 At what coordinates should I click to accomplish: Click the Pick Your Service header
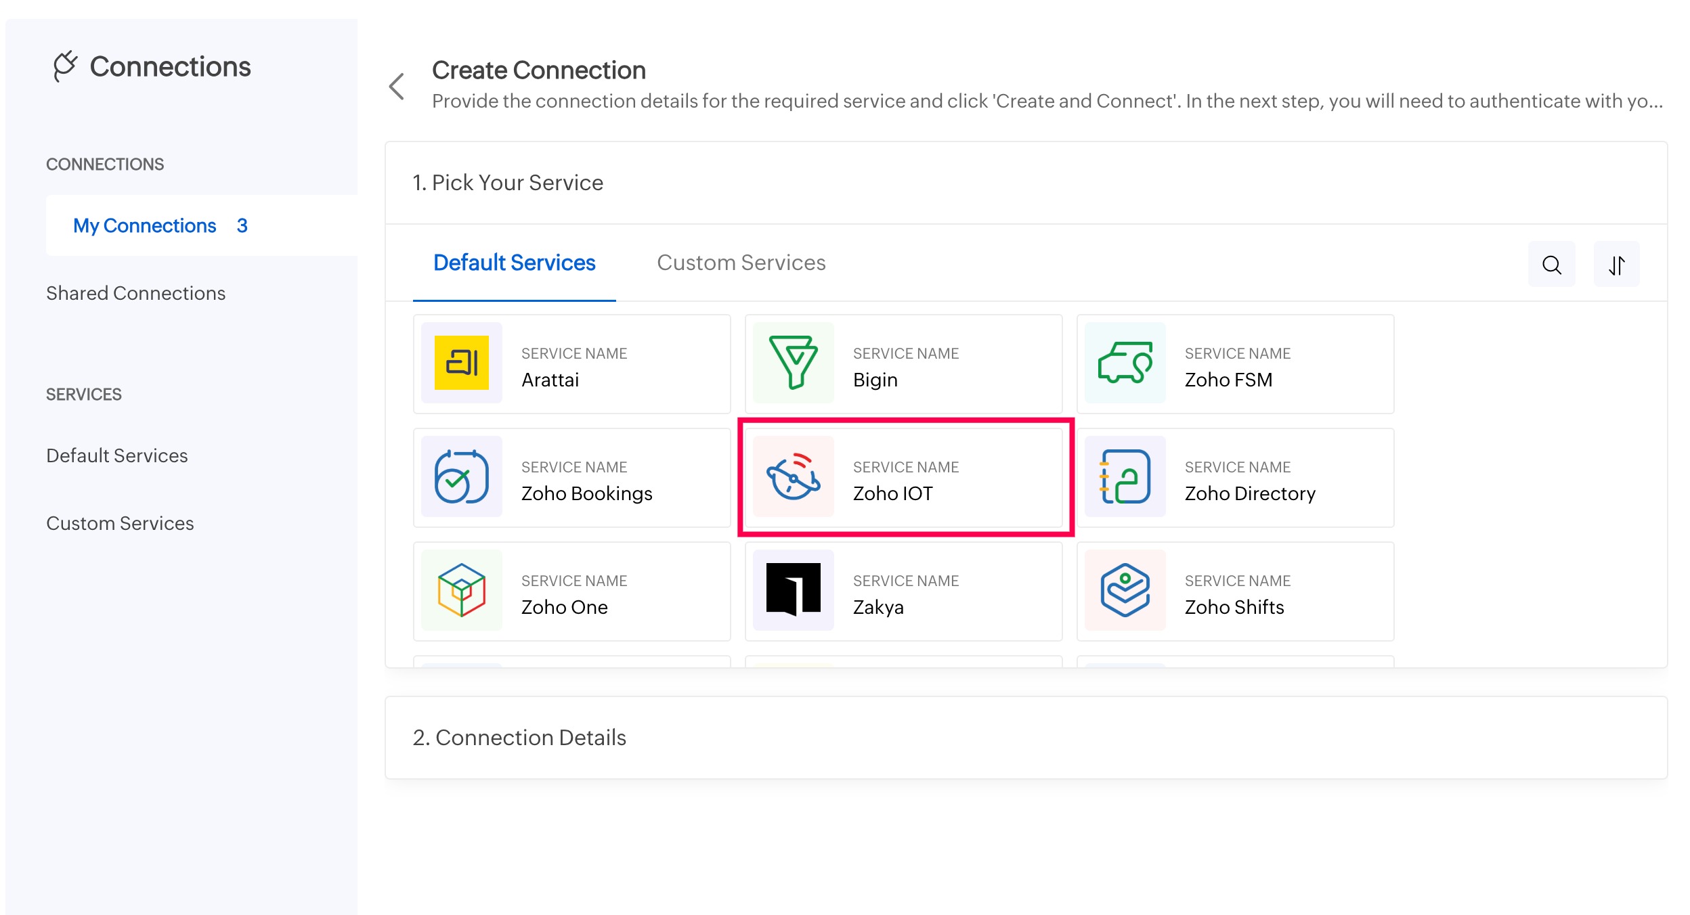[x=508, y=183]
